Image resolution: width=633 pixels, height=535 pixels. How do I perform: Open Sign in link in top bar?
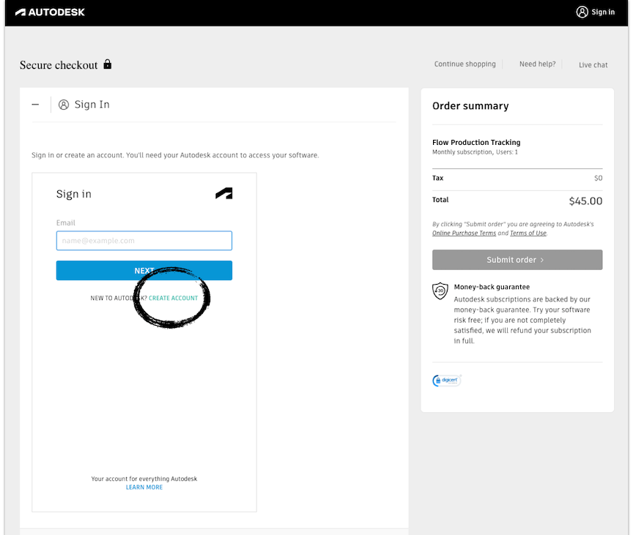click(603, 12)
